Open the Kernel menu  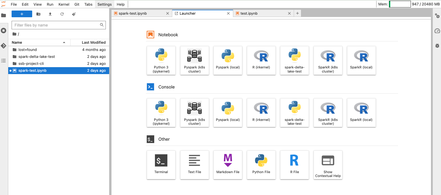coord(64,4)
